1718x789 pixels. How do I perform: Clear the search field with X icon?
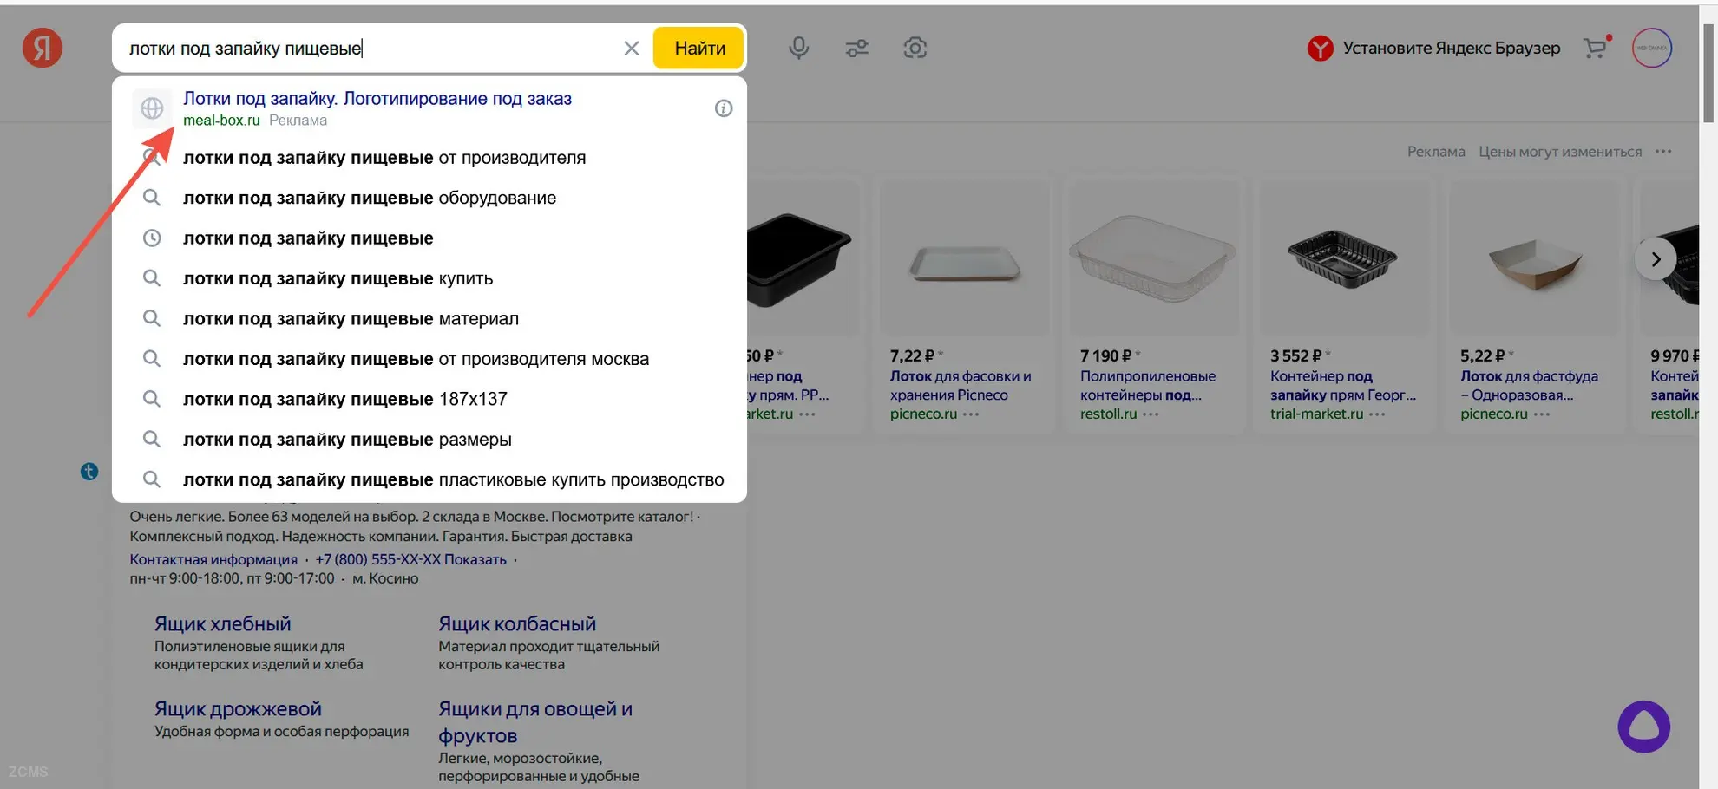click(631, 49)
